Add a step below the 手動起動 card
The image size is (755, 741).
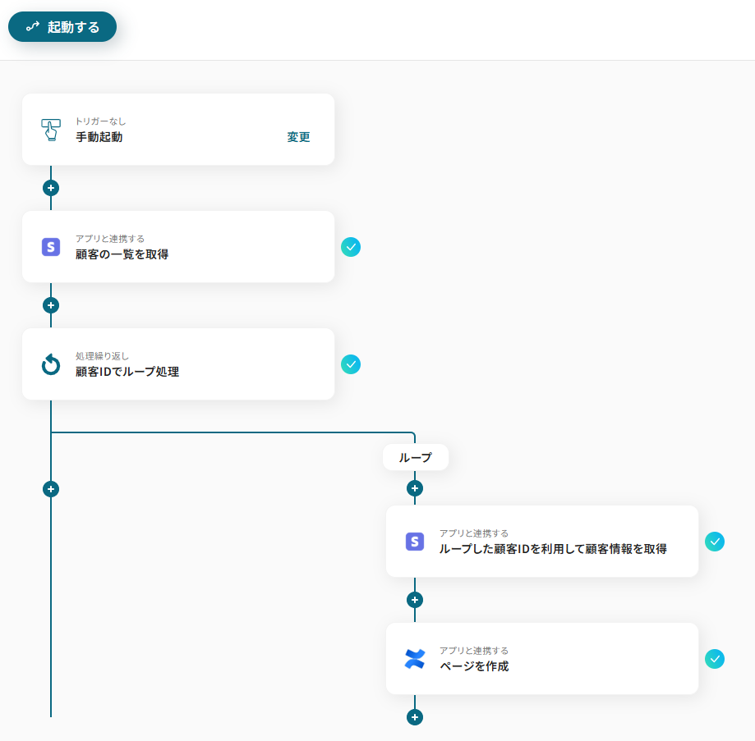pyautogui.click(x=51, y=188)
